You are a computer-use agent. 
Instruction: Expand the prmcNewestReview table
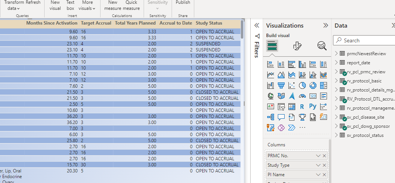(336, 53)
